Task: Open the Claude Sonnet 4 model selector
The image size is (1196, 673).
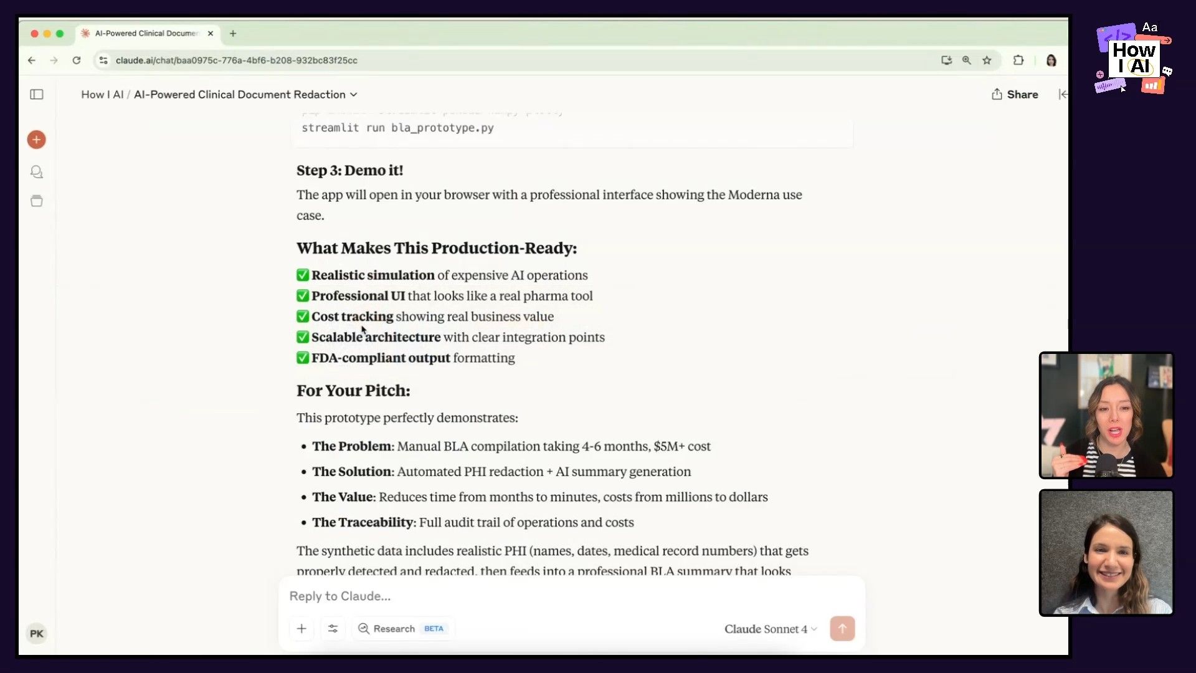Action: (771, 629)
